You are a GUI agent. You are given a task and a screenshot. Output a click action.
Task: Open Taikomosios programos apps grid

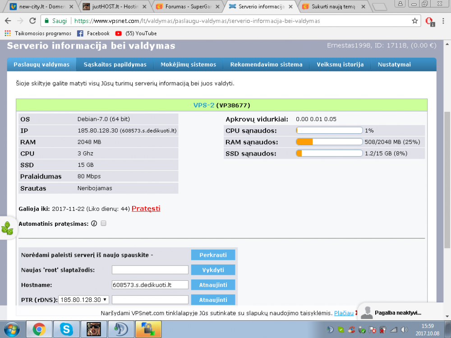(x=8, y=33)
